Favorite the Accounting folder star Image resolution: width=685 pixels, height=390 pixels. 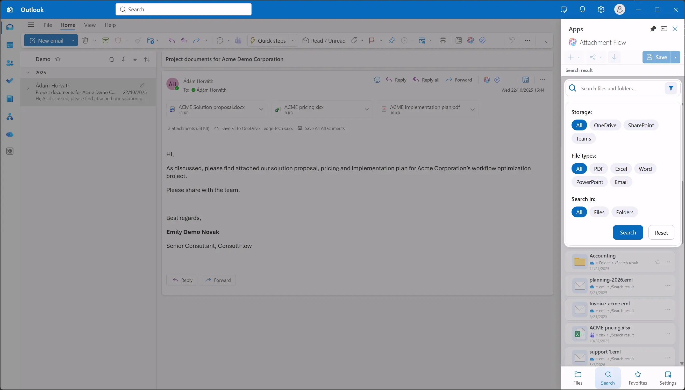click(658, 262)
